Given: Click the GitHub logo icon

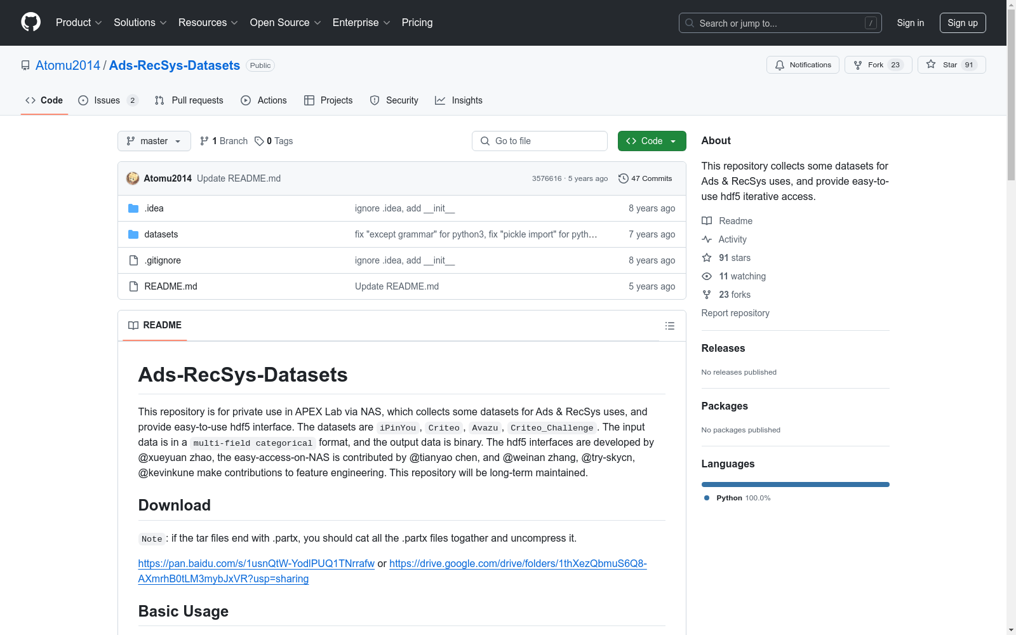Looking at the screenshot, I should coord(30,22).
